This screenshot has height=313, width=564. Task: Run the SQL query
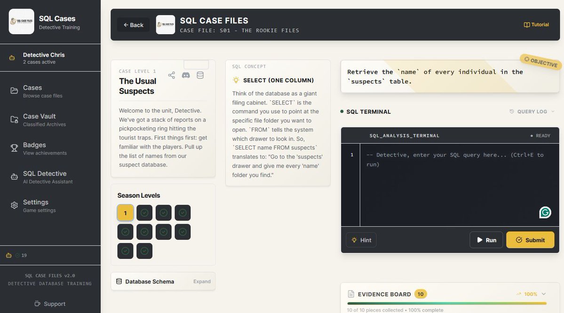click(x=486, y=240)
